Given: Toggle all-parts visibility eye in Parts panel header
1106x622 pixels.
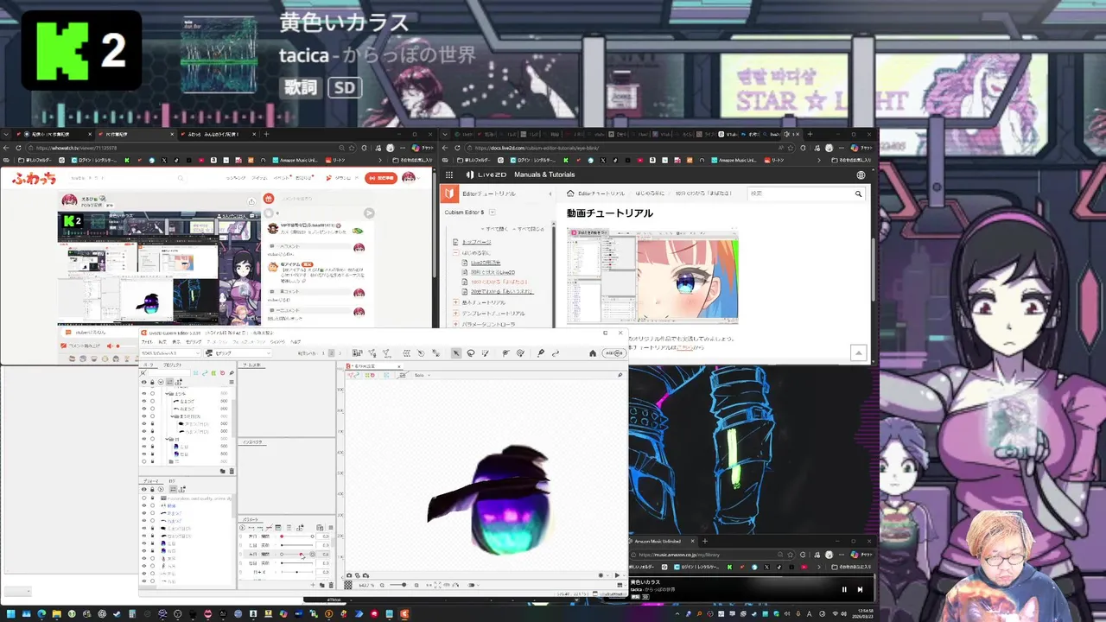Looking at the screenshot, I should 143,382.
